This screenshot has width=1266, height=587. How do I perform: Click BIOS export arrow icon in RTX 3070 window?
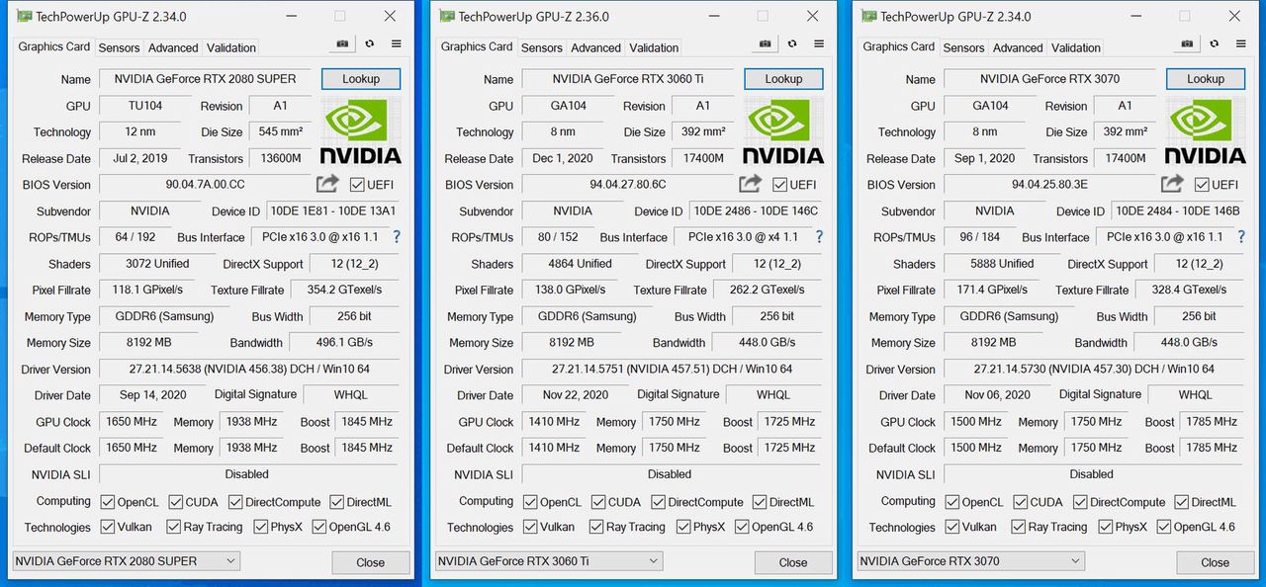point(1172,184)
